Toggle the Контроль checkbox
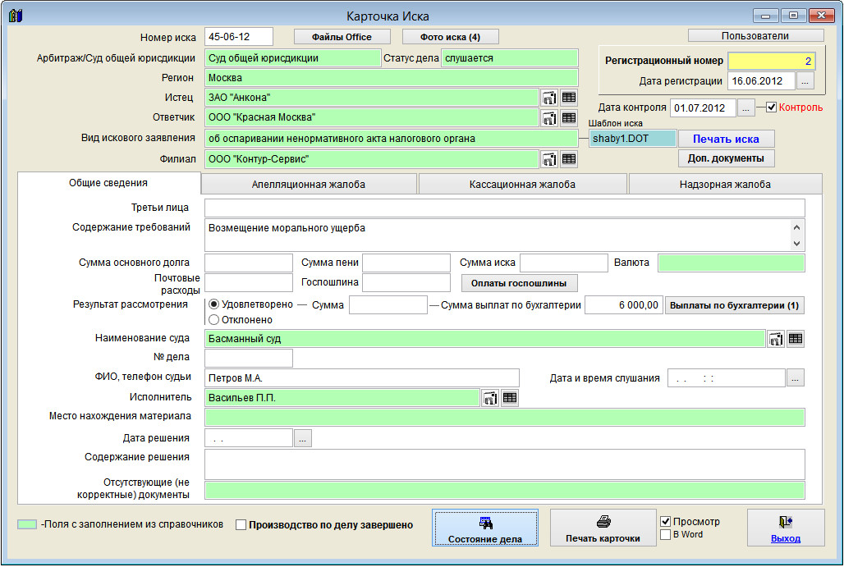 coord(771,107)
